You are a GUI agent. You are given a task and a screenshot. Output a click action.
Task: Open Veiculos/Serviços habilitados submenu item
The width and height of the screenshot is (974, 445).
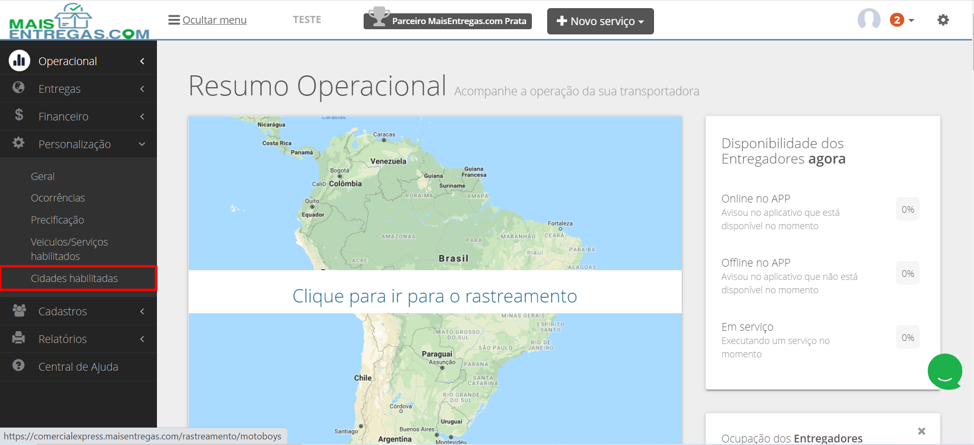(69, 249)
